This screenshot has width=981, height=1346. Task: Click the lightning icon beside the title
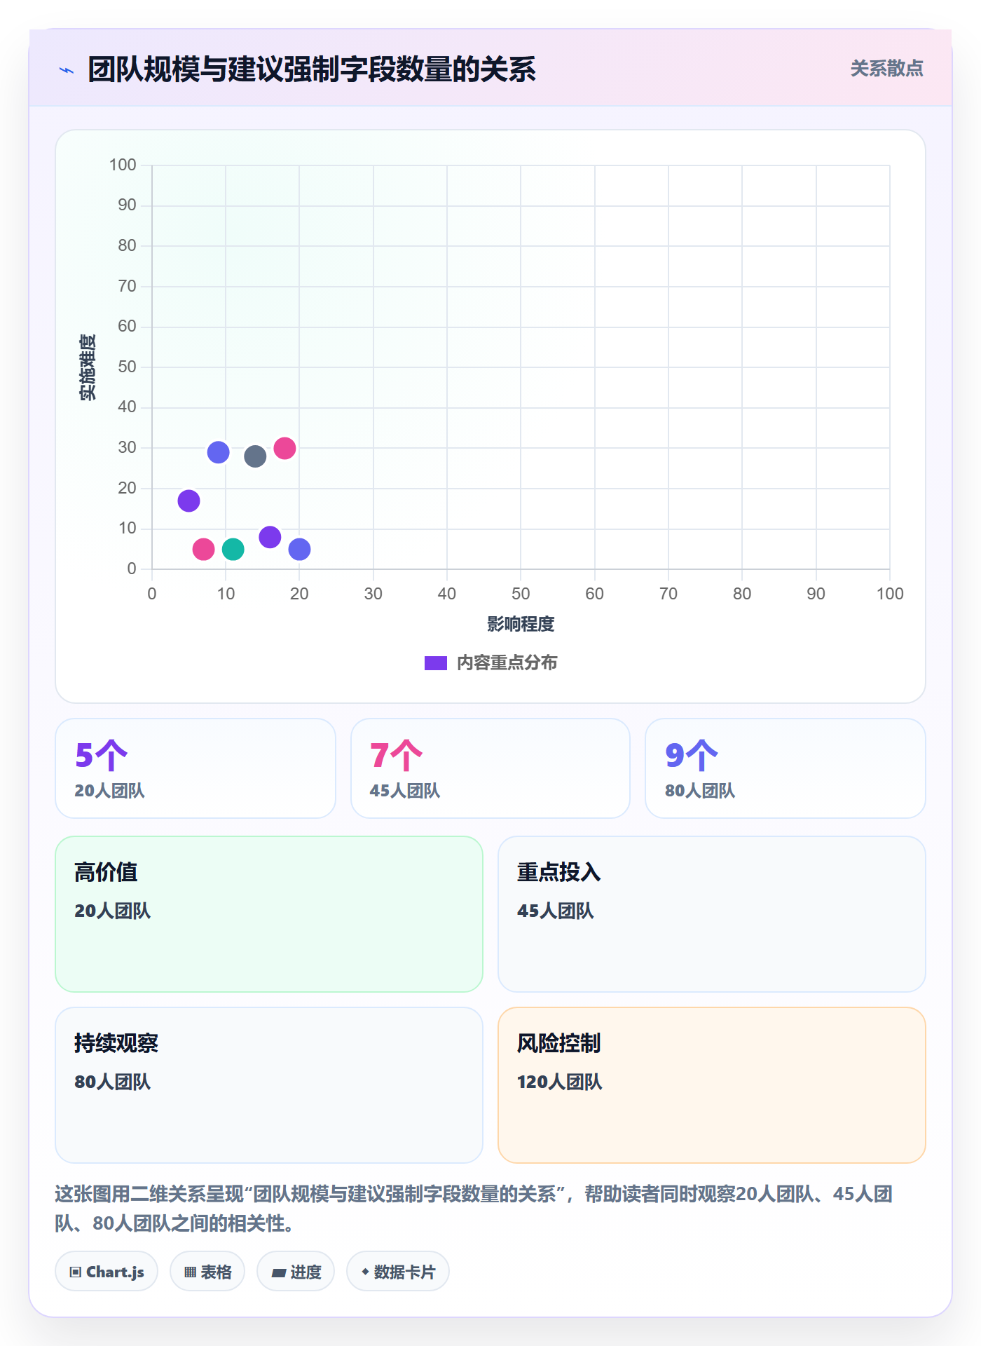click(67, 70)
